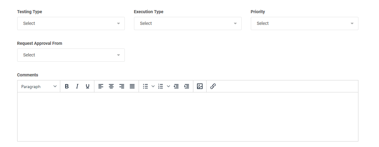Open the Priority dropdown
This screenshot has width=379, height=147.
305,23
